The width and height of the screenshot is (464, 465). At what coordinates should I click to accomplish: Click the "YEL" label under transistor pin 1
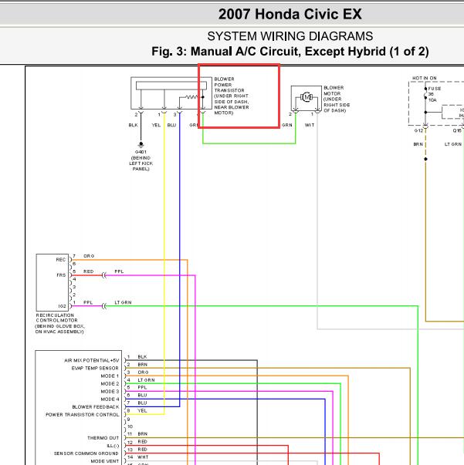[156, 125]
